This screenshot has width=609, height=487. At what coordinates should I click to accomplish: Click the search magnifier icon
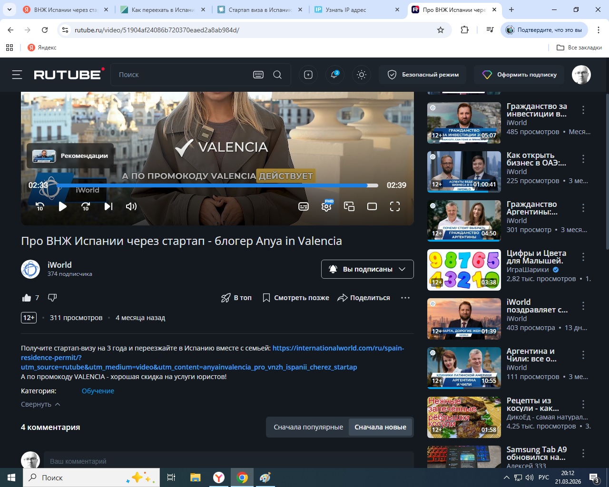point(277,75)
